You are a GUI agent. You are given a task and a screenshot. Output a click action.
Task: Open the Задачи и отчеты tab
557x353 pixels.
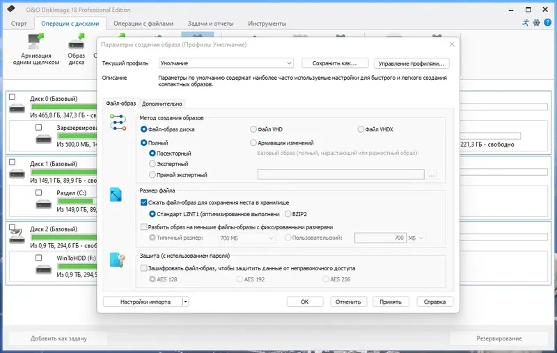(211, 24)
